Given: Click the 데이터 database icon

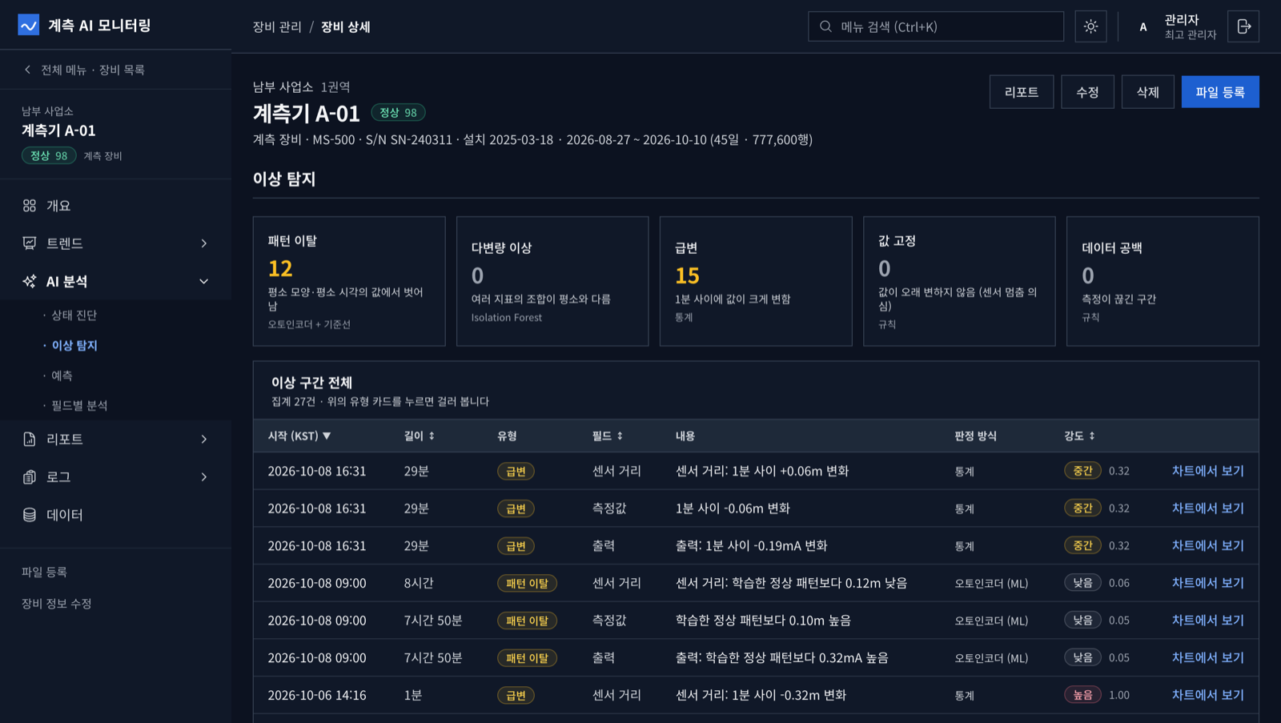Looking at the screenshot, I should click(x=30, y=515).
